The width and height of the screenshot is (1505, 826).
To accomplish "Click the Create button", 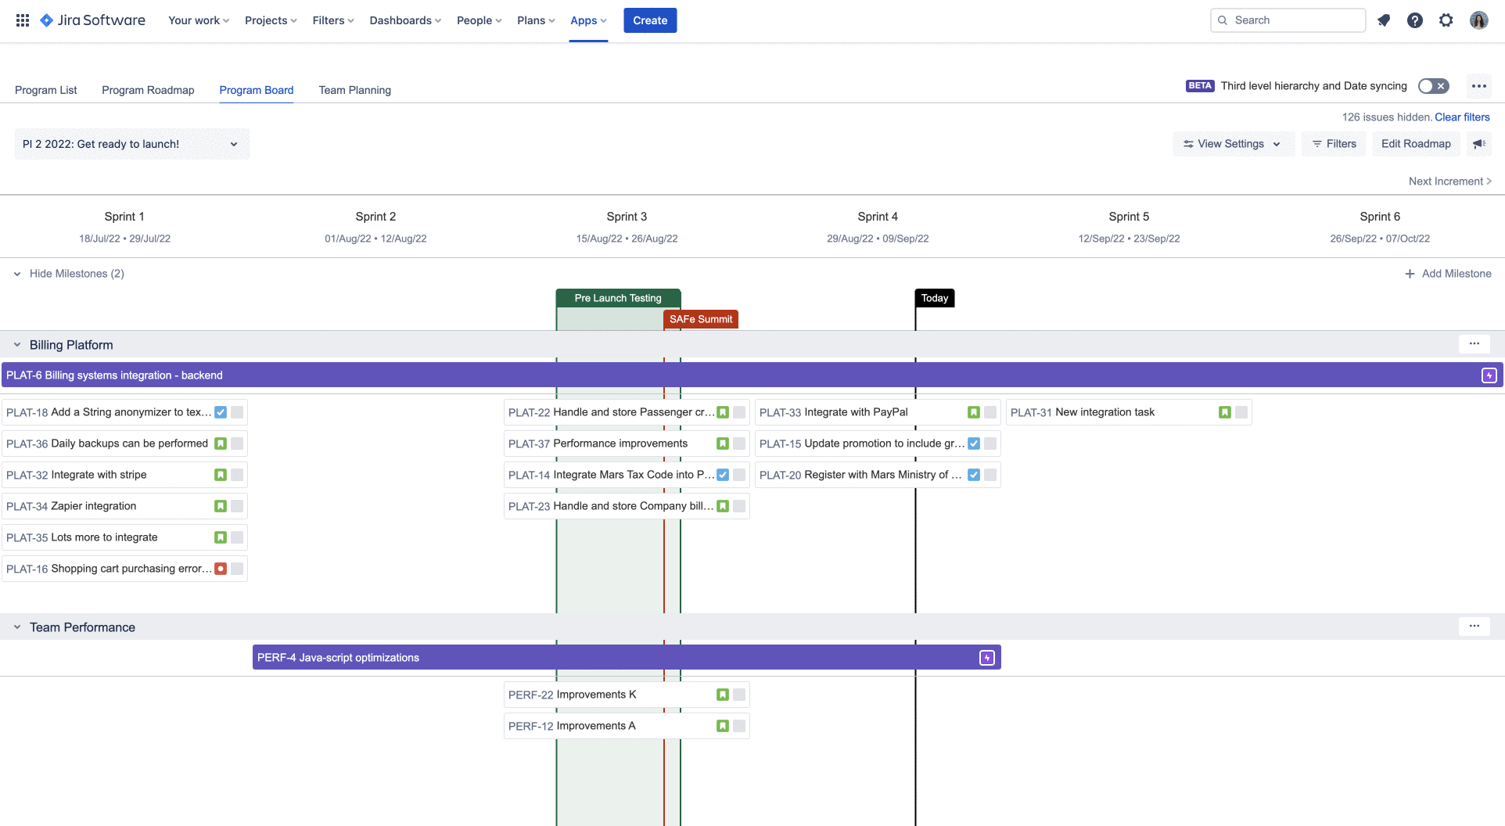I will point(650,20).
